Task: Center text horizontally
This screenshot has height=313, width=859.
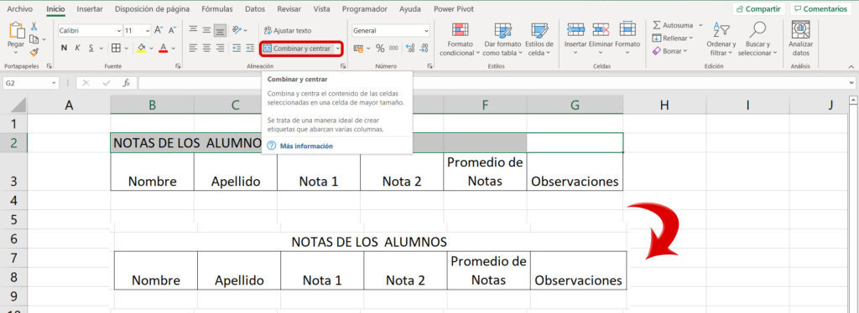Action: (206, 48)
